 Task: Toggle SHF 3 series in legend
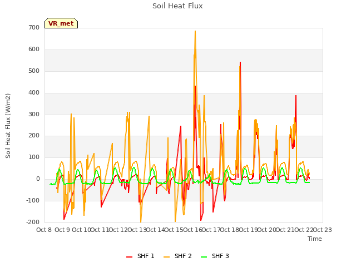click(x=215, y=256)
